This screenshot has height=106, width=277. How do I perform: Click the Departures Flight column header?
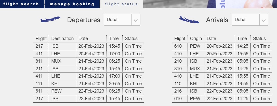pos(41,39)
